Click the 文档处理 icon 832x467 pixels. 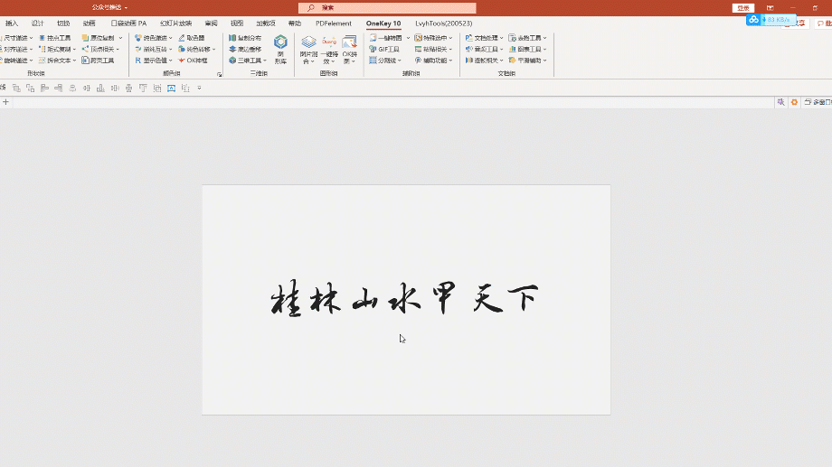coord(468,38)
